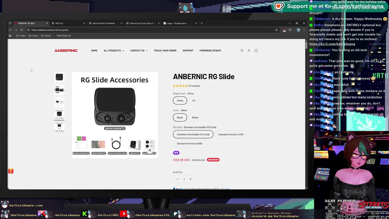Open SUPPORT in navigation

point(188,50)
